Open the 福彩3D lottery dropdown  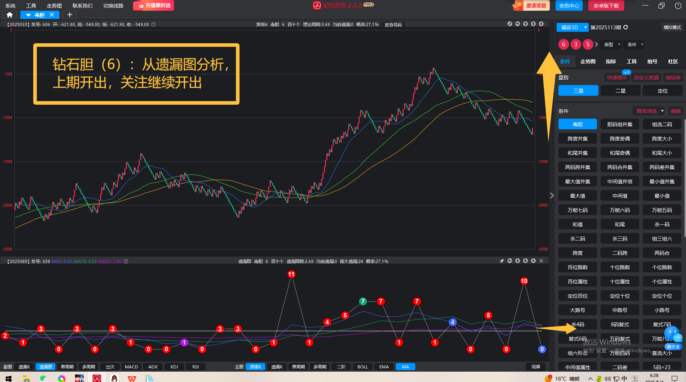(x=573, y=27)
